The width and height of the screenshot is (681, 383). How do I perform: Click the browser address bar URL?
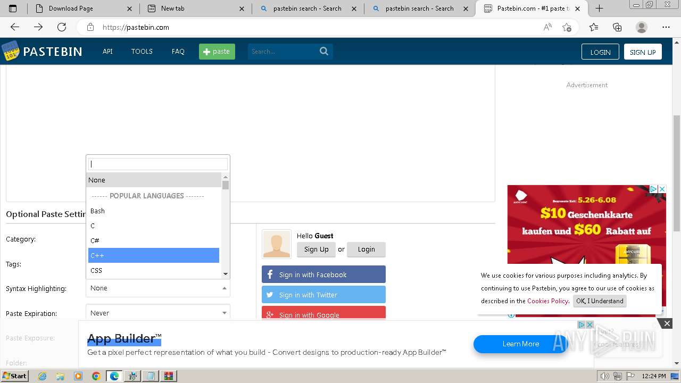click(136, 27)
